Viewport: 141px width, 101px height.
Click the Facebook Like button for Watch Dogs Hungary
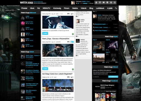click(x=103, y=88)
